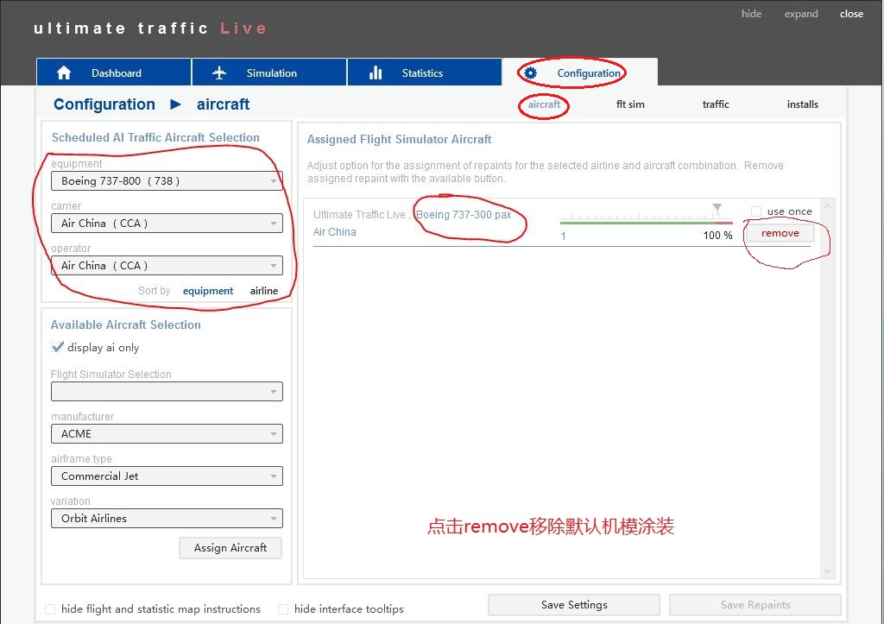Sort by equipment link
This screenshot has width=884, height=624.
click(x=207, y=291)
